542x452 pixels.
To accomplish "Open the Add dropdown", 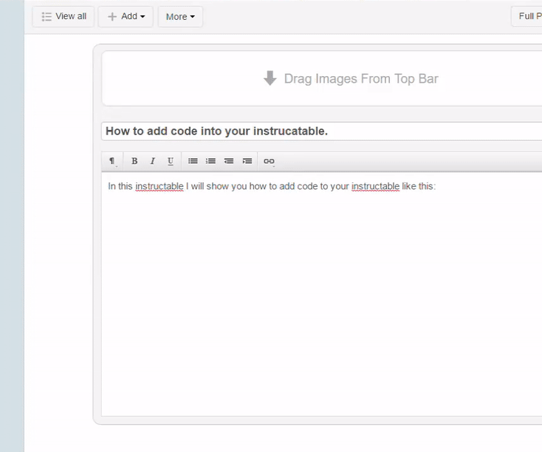I will 126,16.
